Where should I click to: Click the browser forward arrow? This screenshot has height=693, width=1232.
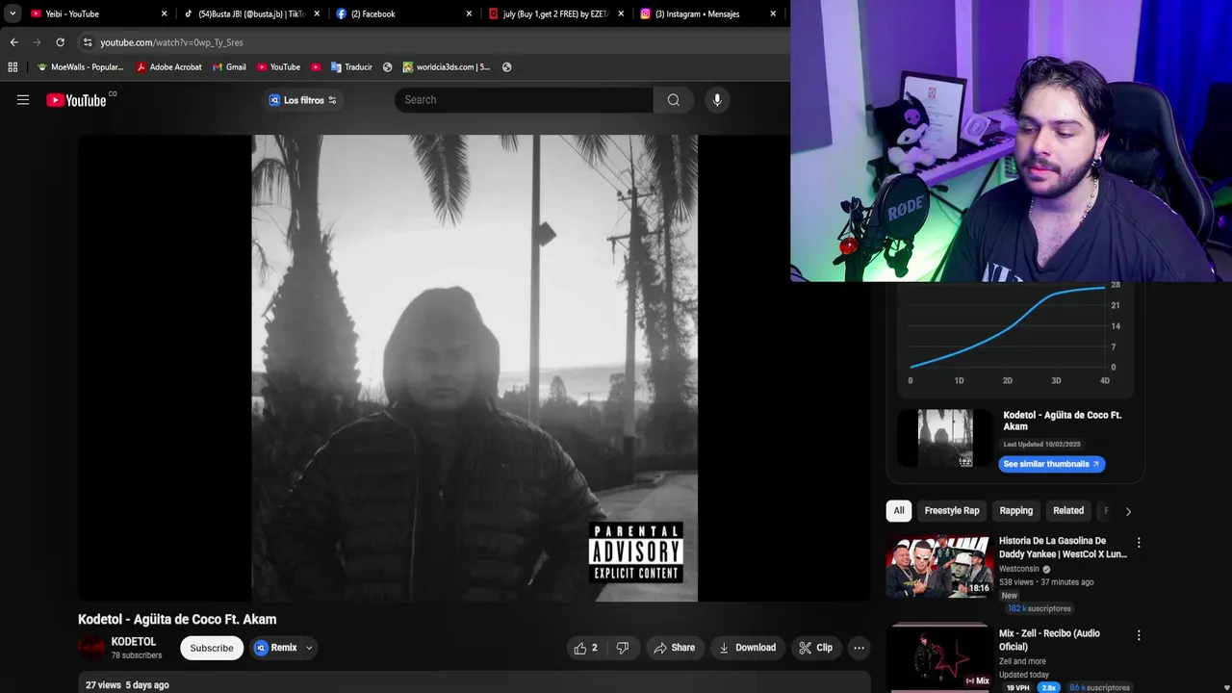(x=37, y=42)
